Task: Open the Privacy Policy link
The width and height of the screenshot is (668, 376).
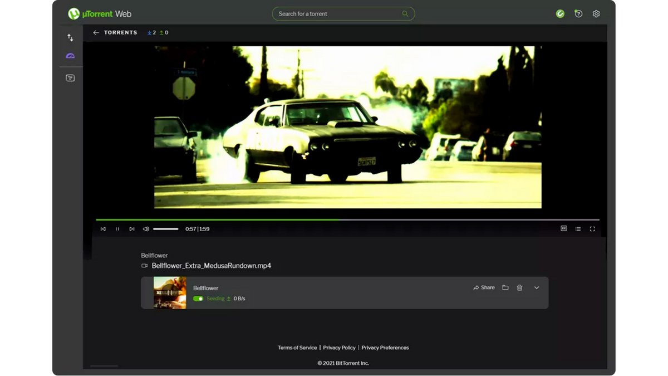Action: [339, 347]
